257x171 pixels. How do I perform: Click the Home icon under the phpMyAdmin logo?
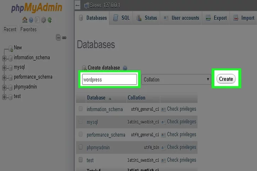[24, 20]
